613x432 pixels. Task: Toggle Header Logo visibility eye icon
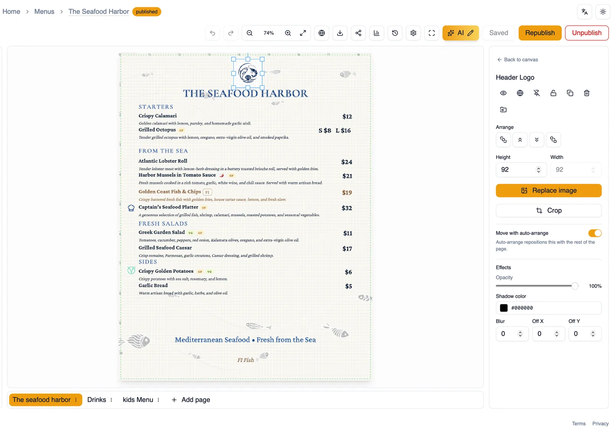click(503, 93)
